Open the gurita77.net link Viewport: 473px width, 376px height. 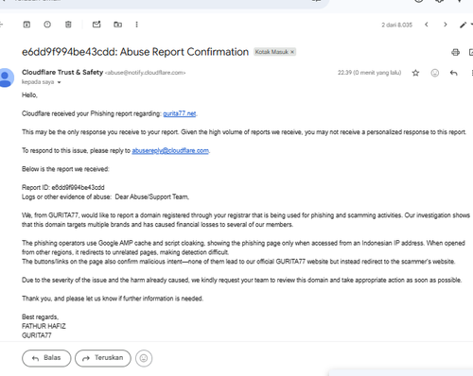point(180,113)
